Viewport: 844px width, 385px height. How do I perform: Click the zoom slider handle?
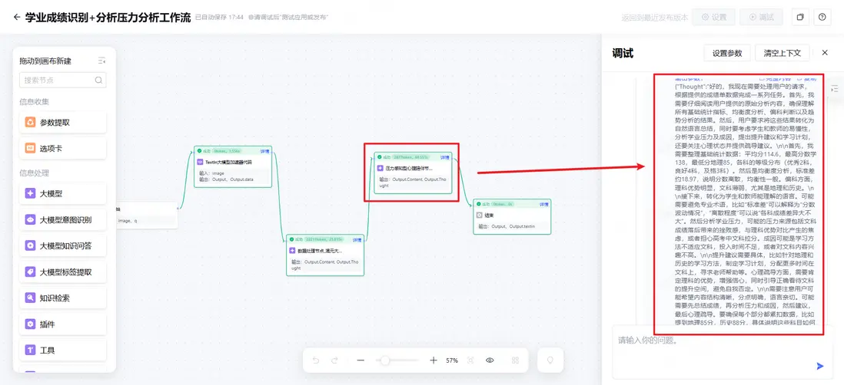(385, 360)
